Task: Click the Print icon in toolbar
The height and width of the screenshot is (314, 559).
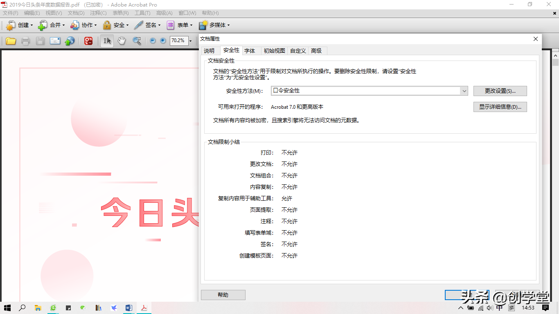Action: pos(25,41)
